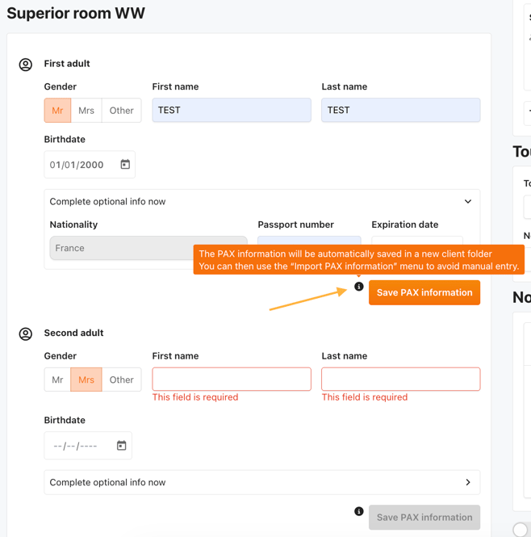The image size is (531, 537).
Task: Save PAX information for First adult
Action: point(424,292)
